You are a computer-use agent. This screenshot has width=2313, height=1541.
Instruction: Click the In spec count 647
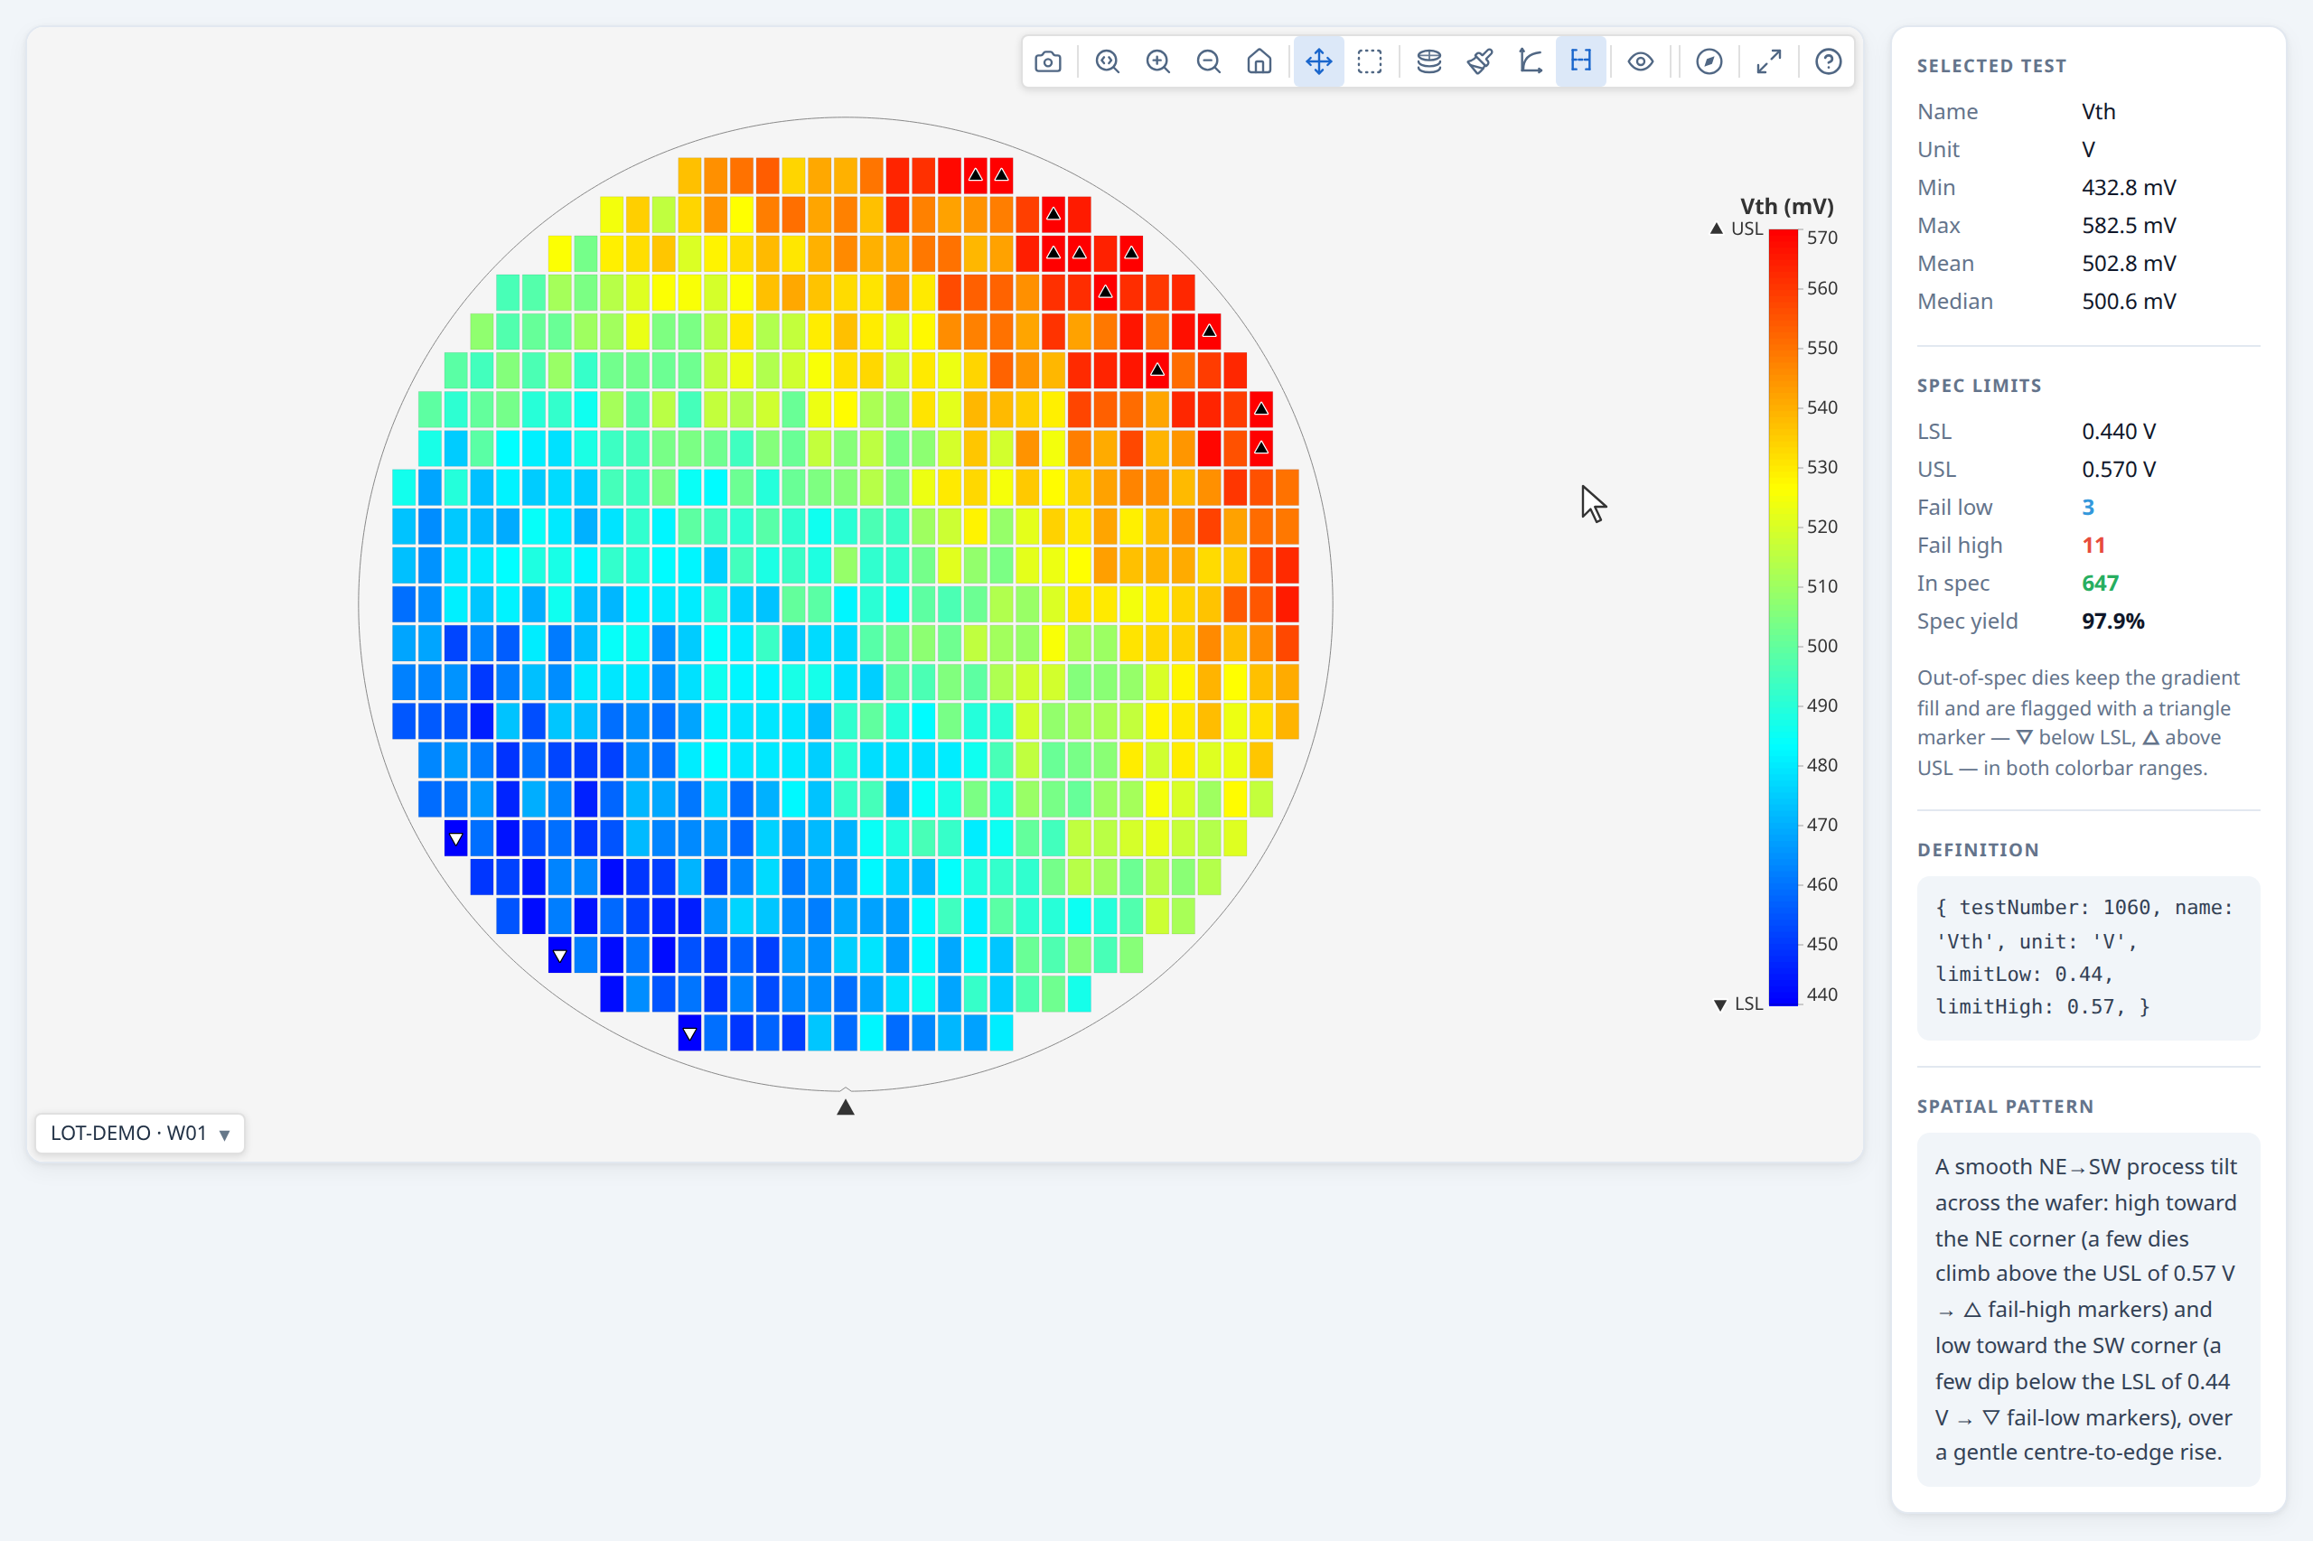click(2100, 583)
